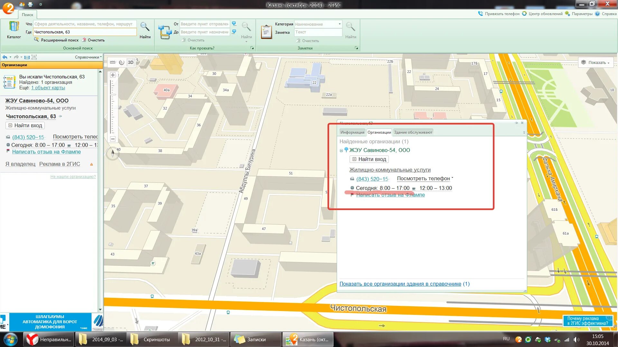Open Написать отзыв на Флампе link in left panel
618x347 pixels.
coord(46,152)
